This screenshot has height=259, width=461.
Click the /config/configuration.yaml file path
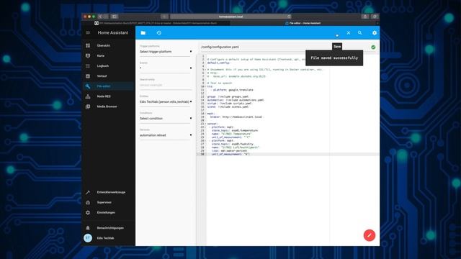(x=220, y=47)
